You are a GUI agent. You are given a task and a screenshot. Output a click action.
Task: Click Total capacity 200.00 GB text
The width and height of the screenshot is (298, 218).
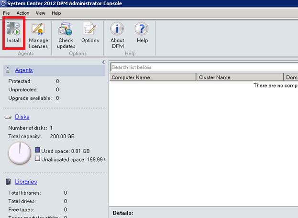coord(42,136)
